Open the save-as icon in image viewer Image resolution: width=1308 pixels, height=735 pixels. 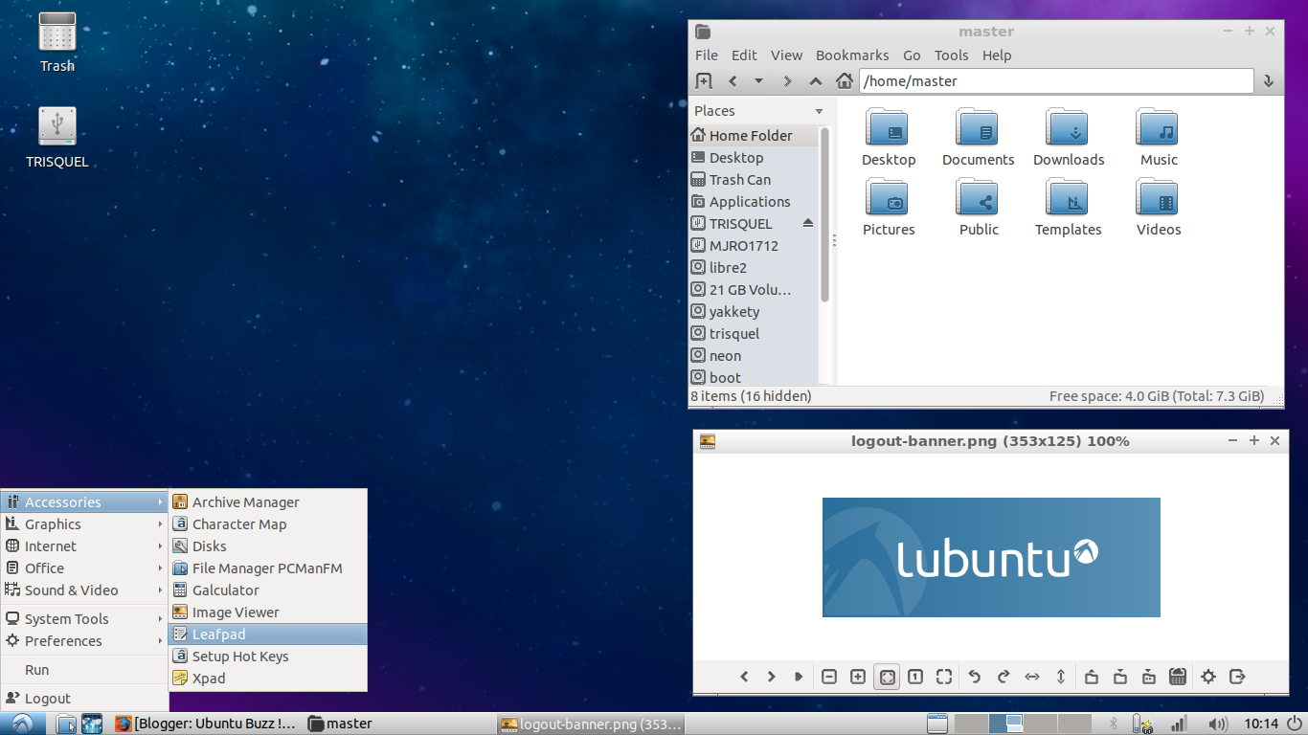1148,676
